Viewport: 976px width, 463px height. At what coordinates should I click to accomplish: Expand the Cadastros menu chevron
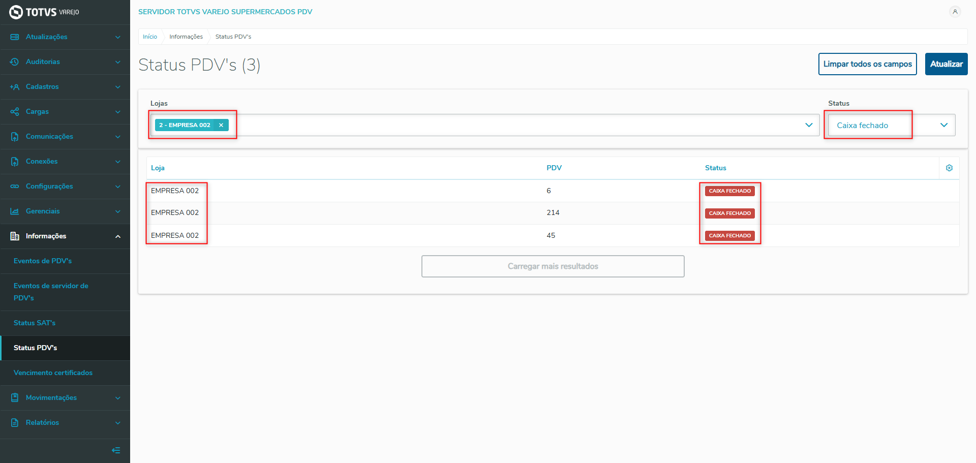(118, 87)
